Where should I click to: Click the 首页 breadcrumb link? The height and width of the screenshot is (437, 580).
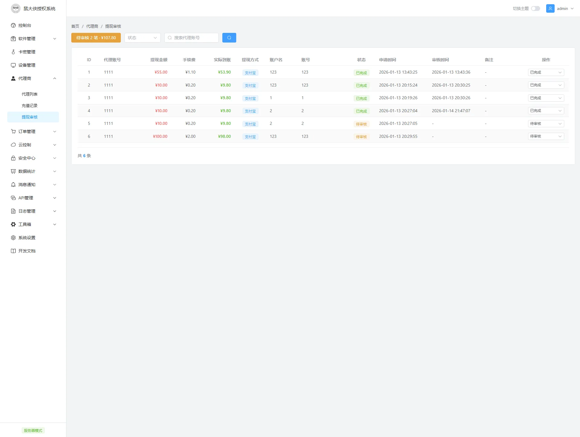[75, 26]
